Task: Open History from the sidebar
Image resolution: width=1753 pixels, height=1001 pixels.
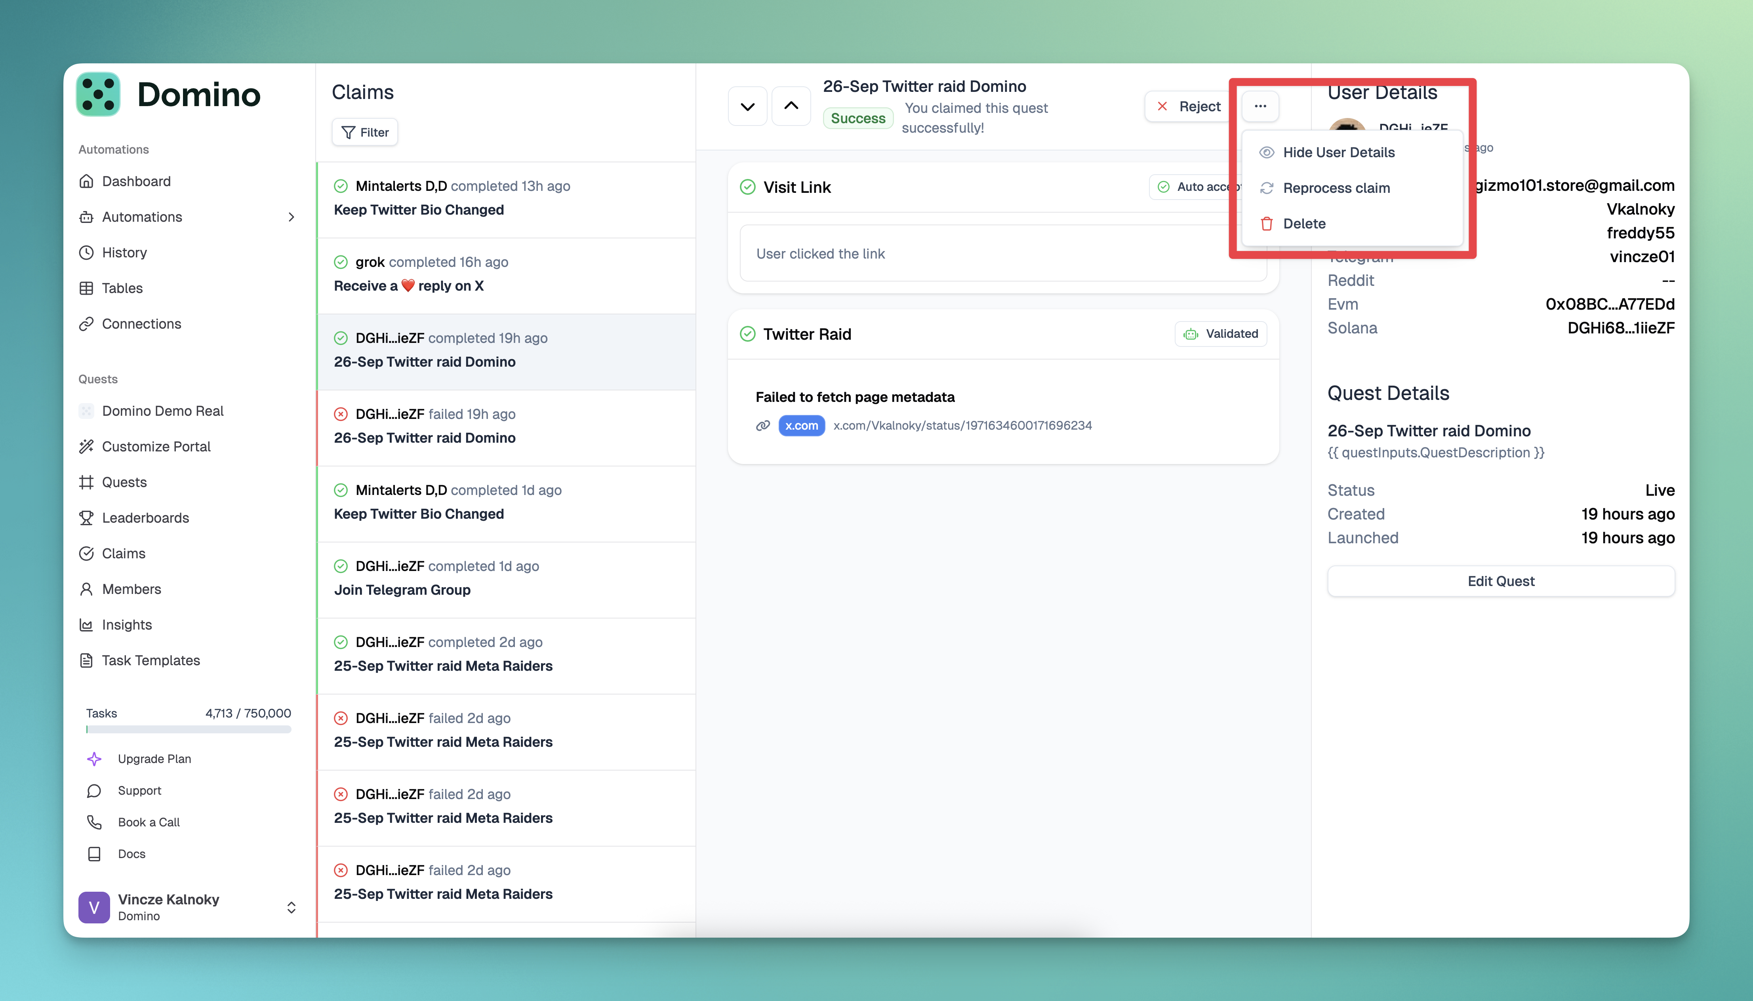Action: click(124, 252)
